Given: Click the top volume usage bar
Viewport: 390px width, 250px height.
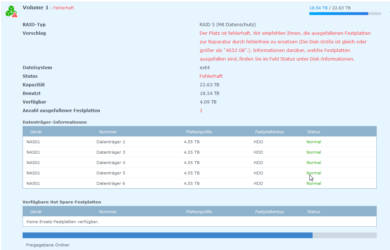Looking at the screenshot, I should [x=345, y=14].
